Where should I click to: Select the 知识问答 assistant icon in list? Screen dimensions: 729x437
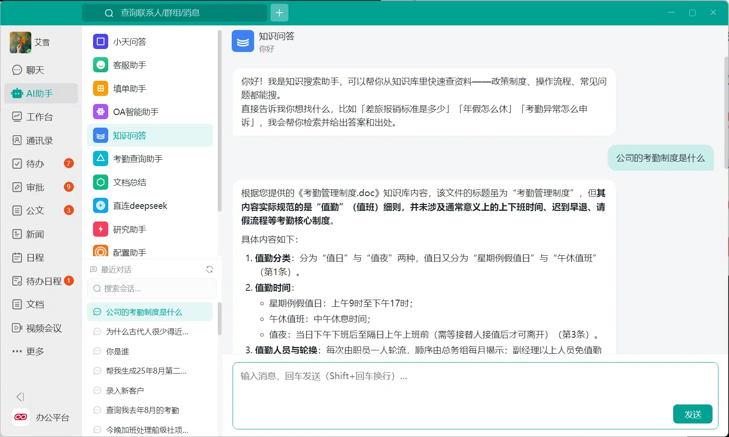[100, 135]
